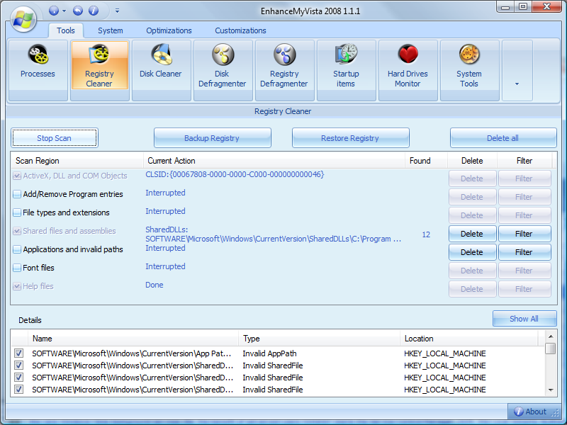Viewport: 567px width, 425px height.
Task: Expand more tools ribbon dropdown arrow
Action: pyautogui.click(x=517, y=70)
